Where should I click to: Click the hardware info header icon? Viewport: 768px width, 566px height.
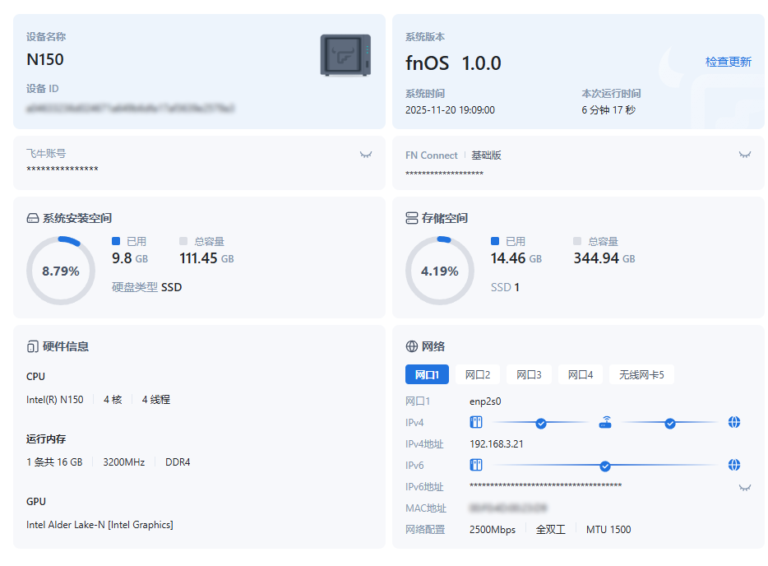[33, 347]
